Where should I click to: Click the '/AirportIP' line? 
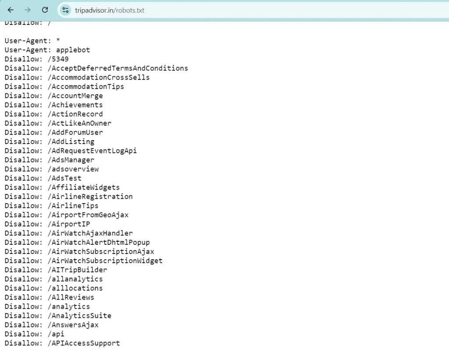pyautogui.click(x=47, y=224)
